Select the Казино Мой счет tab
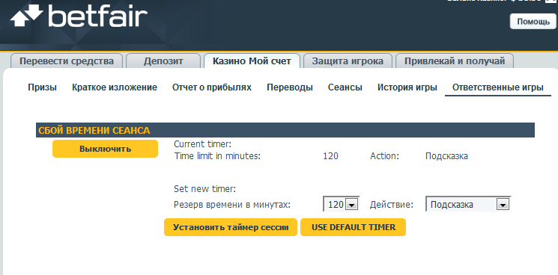This screenshot has height=275, width=558. click(x=252, y=61)
